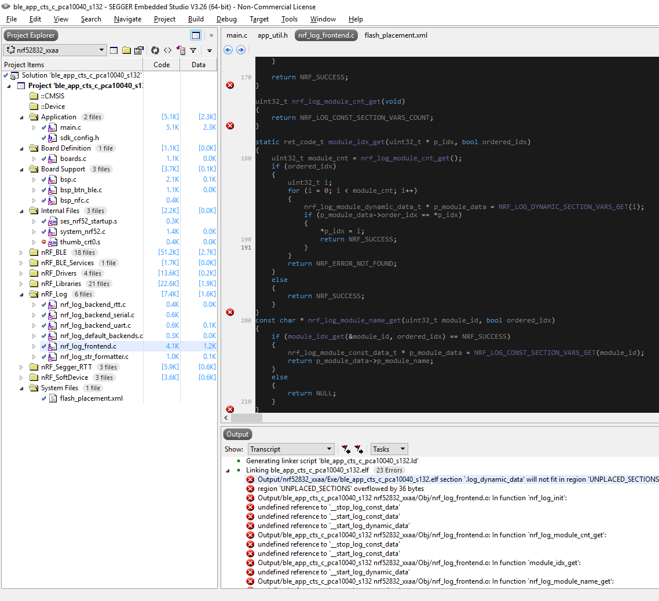The width and height of the screenshot is (659, 601).
Task: Click the yellow folder toolbar icon
Action: coord(126,50)
